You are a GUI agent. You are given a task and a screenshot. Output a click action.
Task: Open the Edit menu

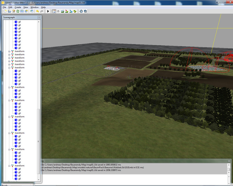tap(10, 7)
